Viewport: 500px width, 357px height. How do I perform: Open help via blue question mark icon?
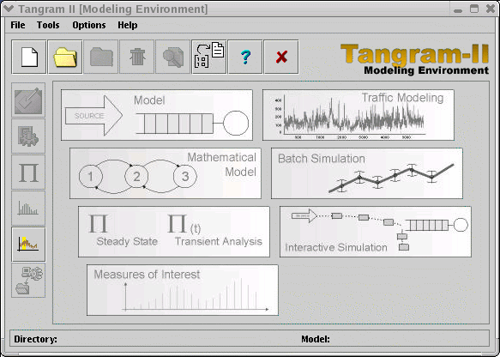tap(245, 57)
